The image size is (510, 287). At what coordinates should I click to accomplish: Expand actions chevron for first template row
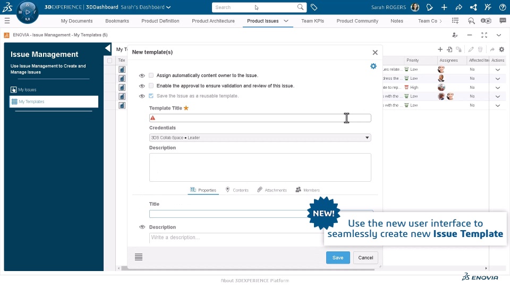[x=498, y=69]
